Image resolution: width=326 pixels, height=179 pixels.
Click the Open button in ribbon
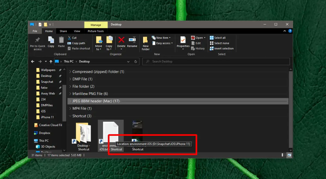coord(198,38)
